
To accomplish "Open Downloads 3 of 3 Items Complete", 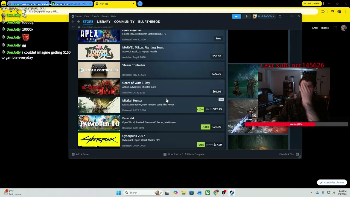I will pos(186,154).
